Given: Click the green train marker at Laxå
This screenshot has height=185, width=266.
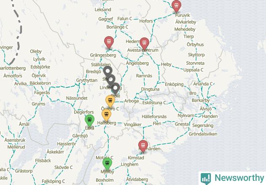Looking at the screenshot, I should point(89,120).
